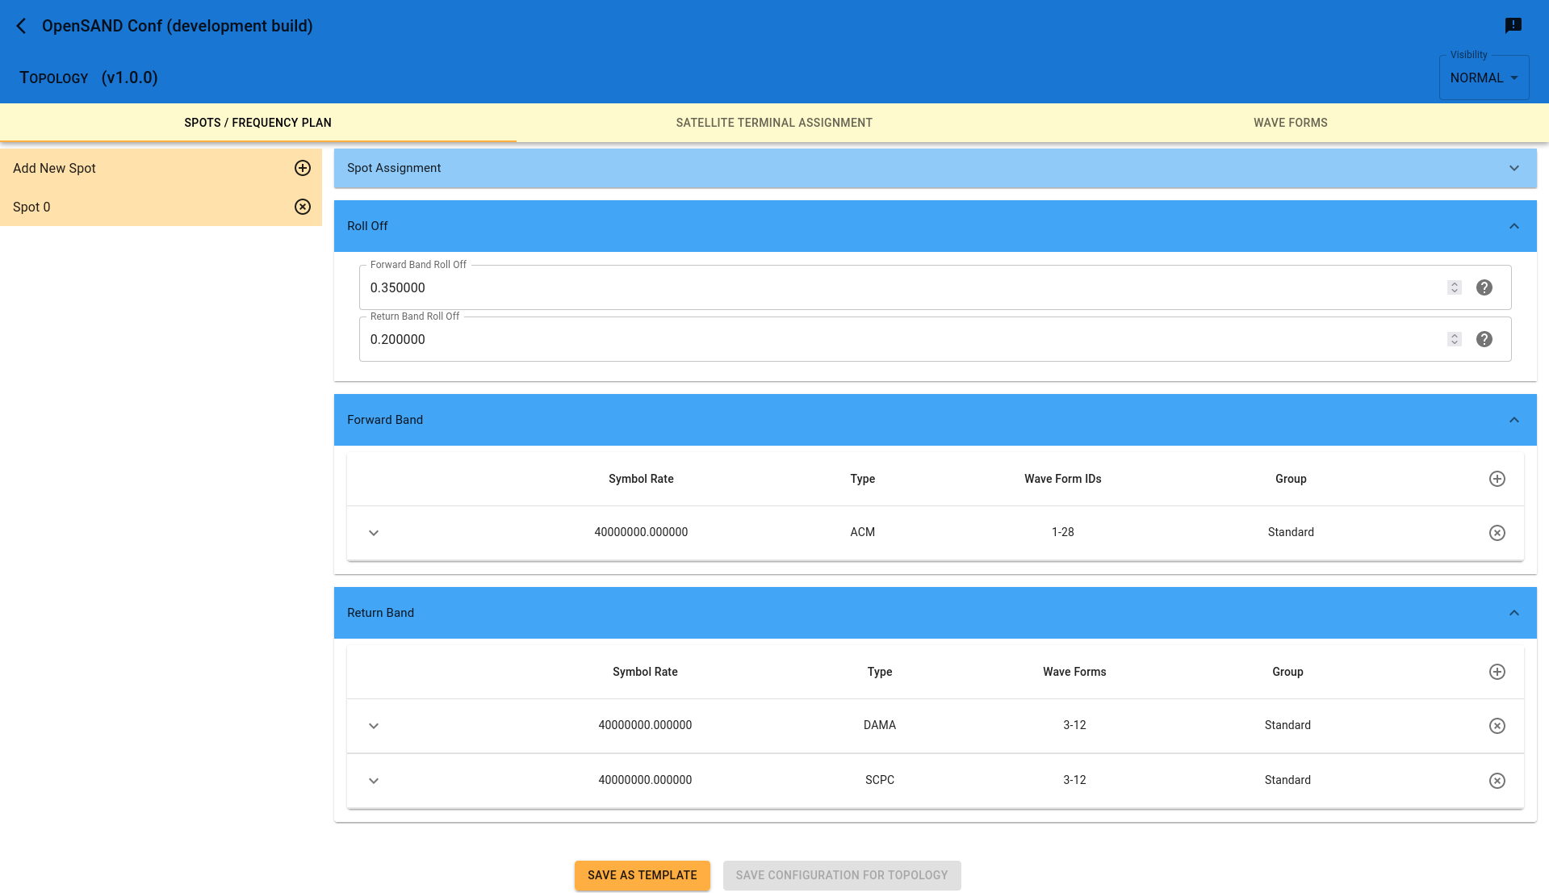The width and height of the screenshot is (1549, 893).
Task: Click the DAMA row 3-12 wave forms cell
Action: click(x=1074, y=725)
